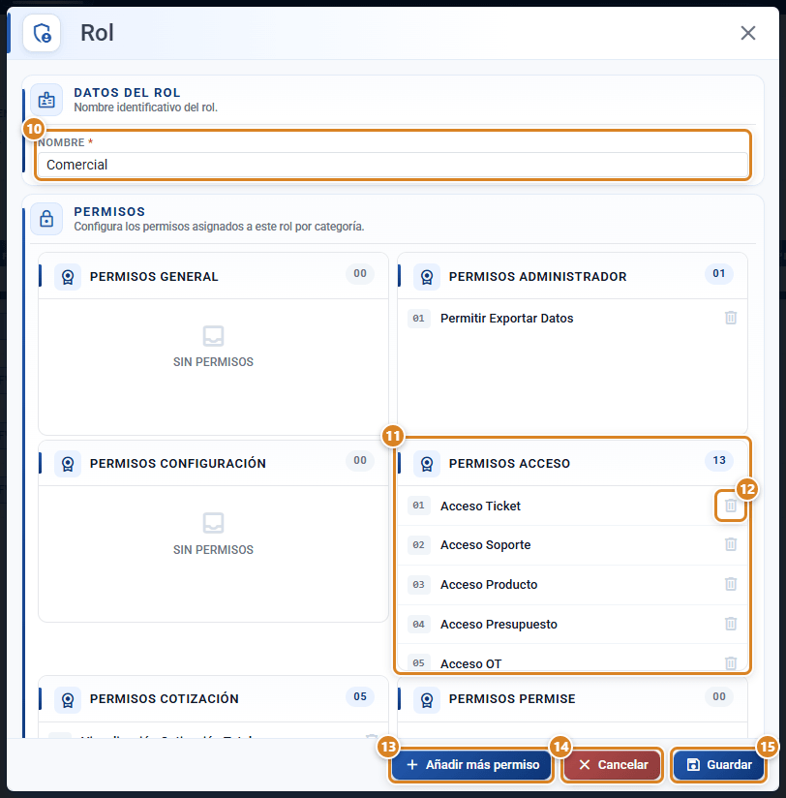Click the PERMISOS CONFIGURACIÓN heading

click(177, 463)
